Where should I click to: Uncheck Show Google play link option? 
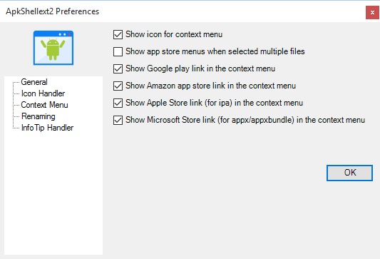click(x=118, y=68)
